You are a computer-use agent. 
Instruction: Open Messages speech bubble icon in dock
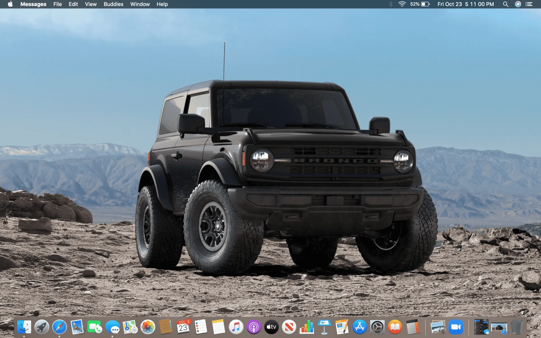[x=112, y=327]
